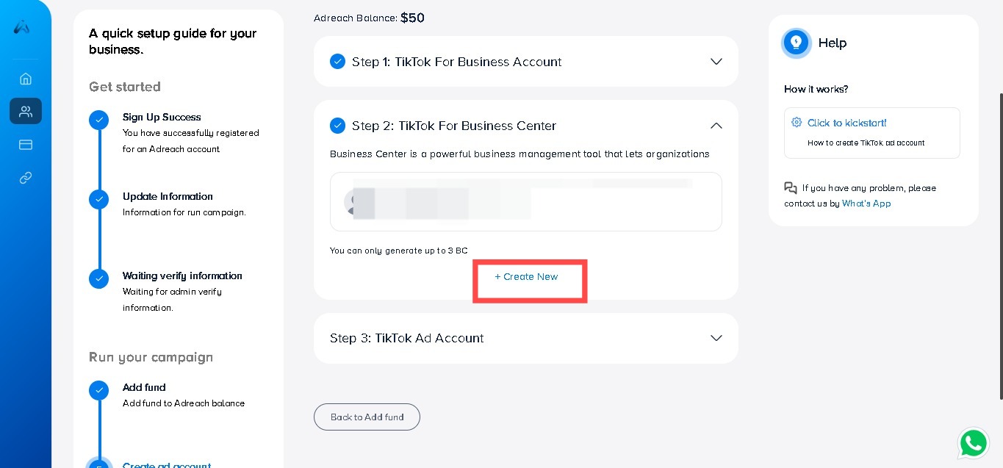Open WhatsApp chat floating icon
Viewport: 1003px width, 468px height.
coord(974,443)
